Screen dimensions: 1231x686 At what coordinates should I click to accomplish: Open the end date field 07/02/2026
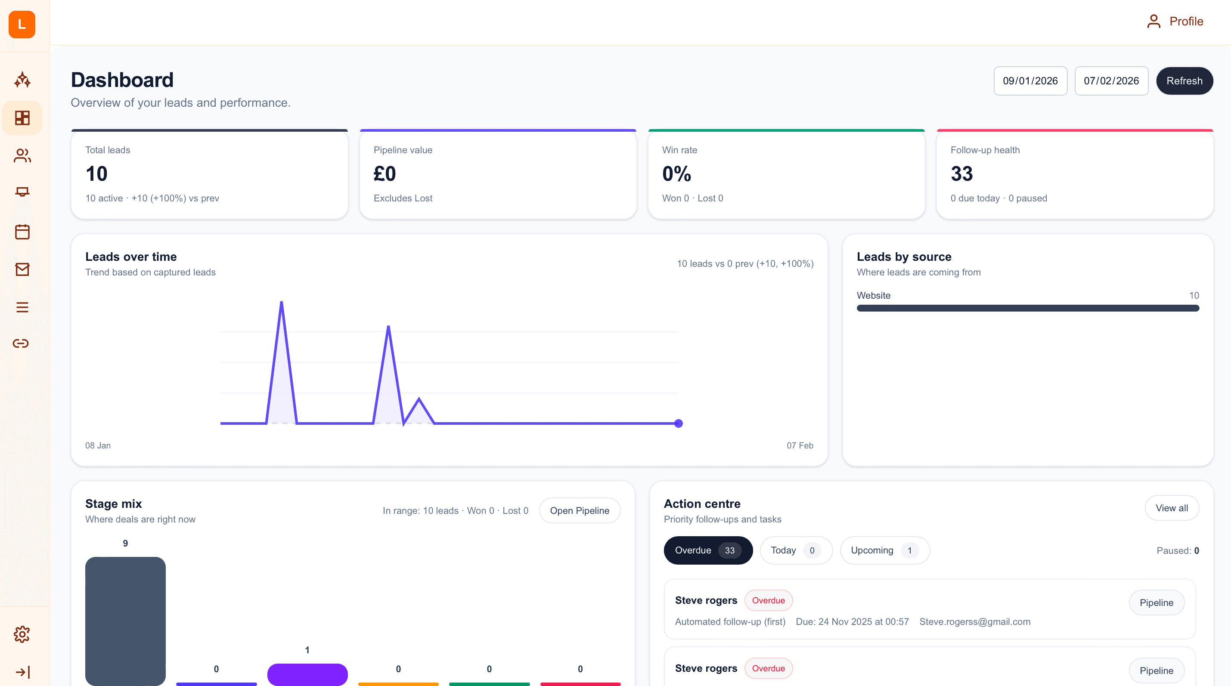coord(1112,81)
